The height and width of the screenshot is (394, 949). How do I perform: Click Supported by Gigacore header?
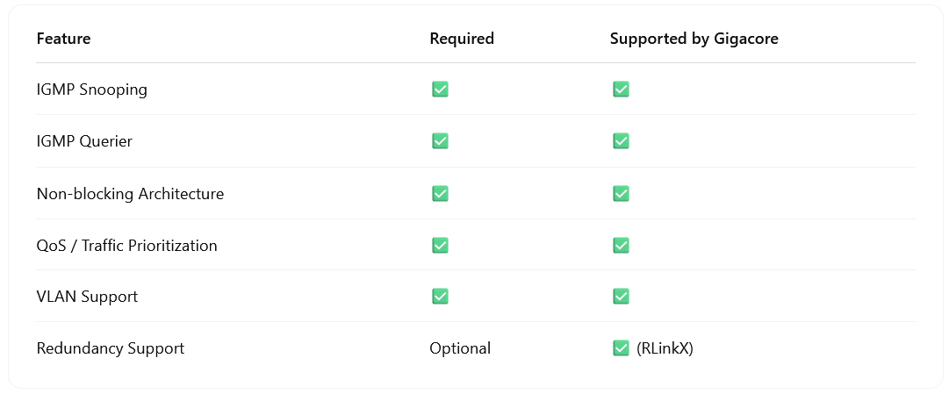(x=694, y=39)
